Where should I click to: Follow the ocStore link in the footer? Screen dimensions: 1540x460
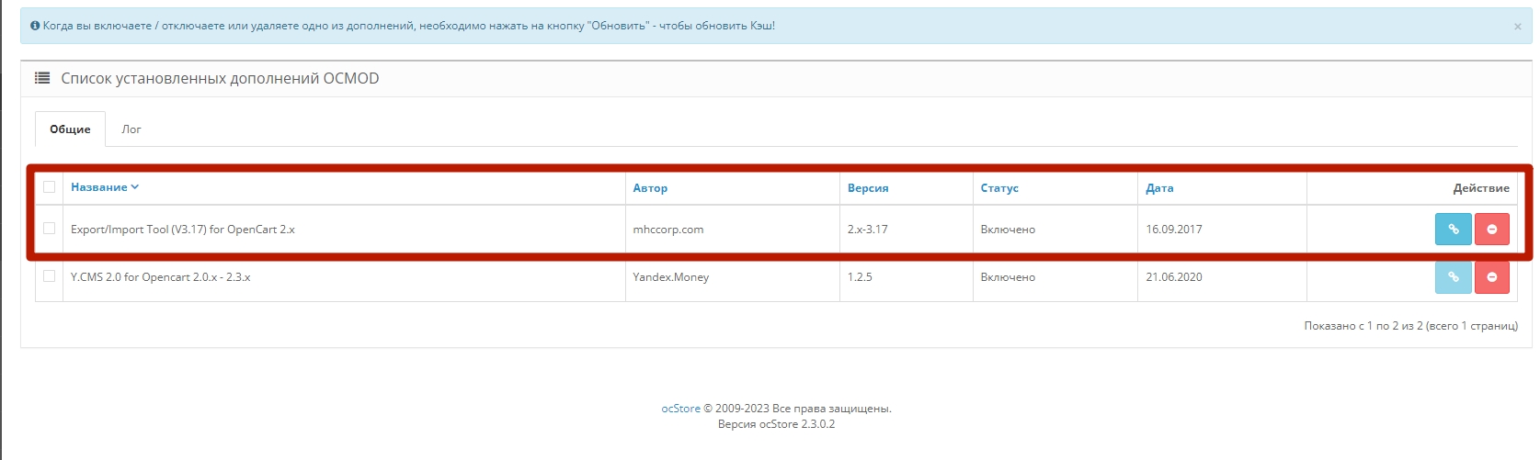(680, 409)
